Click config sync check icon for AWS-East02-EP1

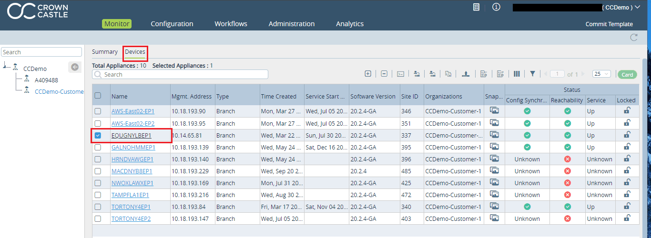527,111
